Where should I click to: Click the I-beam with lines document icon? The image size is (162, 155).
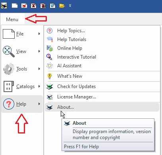tap(43, 6)
